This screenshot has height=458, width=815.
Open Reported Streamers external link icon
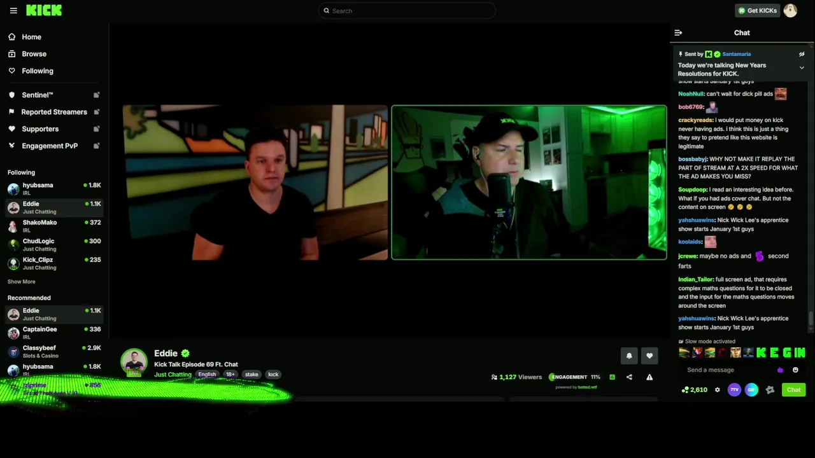click(97, 112)
